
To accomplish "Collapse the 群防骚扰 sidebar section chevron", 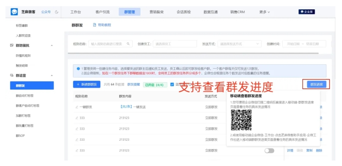I will [x=52, y=46].
